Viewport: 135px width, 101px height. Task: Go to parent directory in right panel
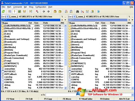pyautogui.click(x=132, y=17)
